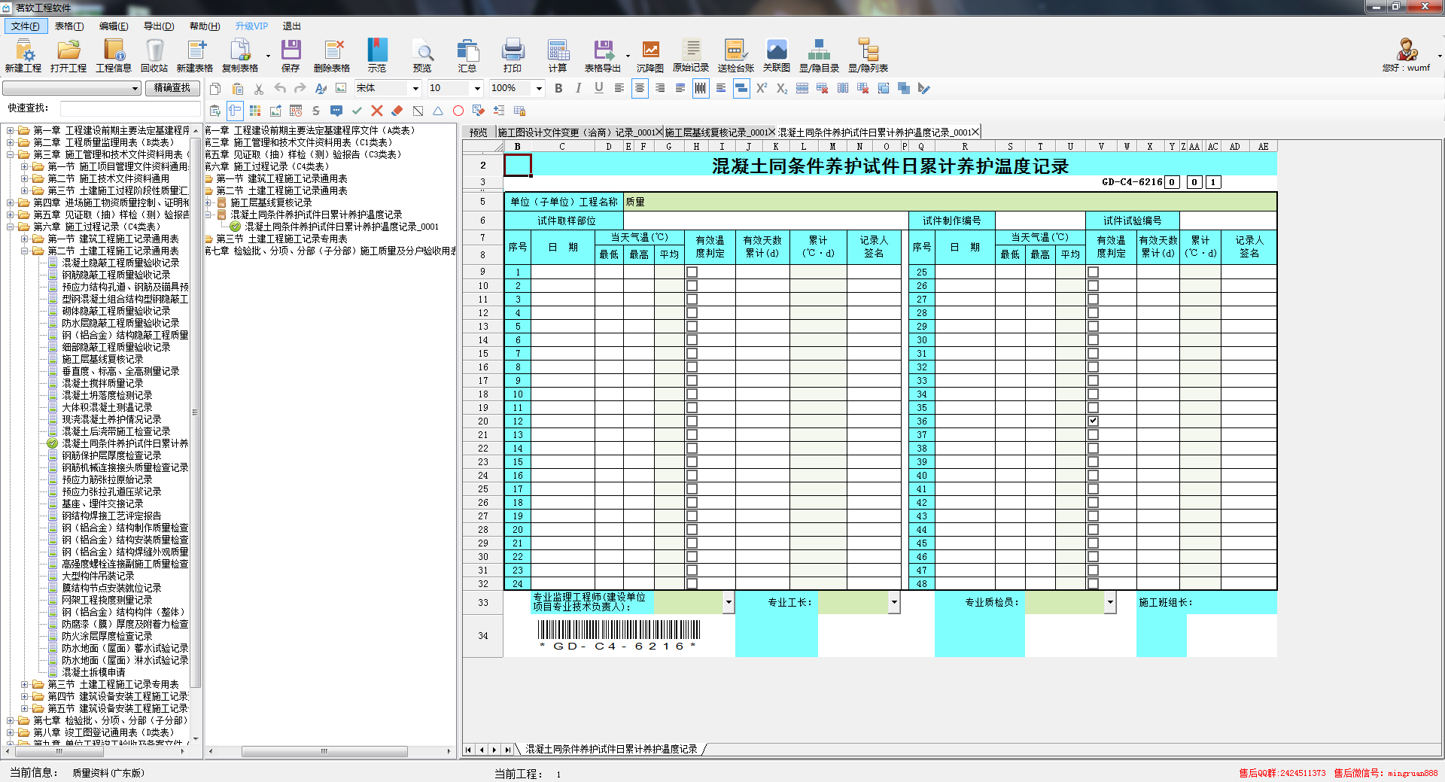Click the green checkmark icon
The image size is (1445, 782).
point(357,111)
